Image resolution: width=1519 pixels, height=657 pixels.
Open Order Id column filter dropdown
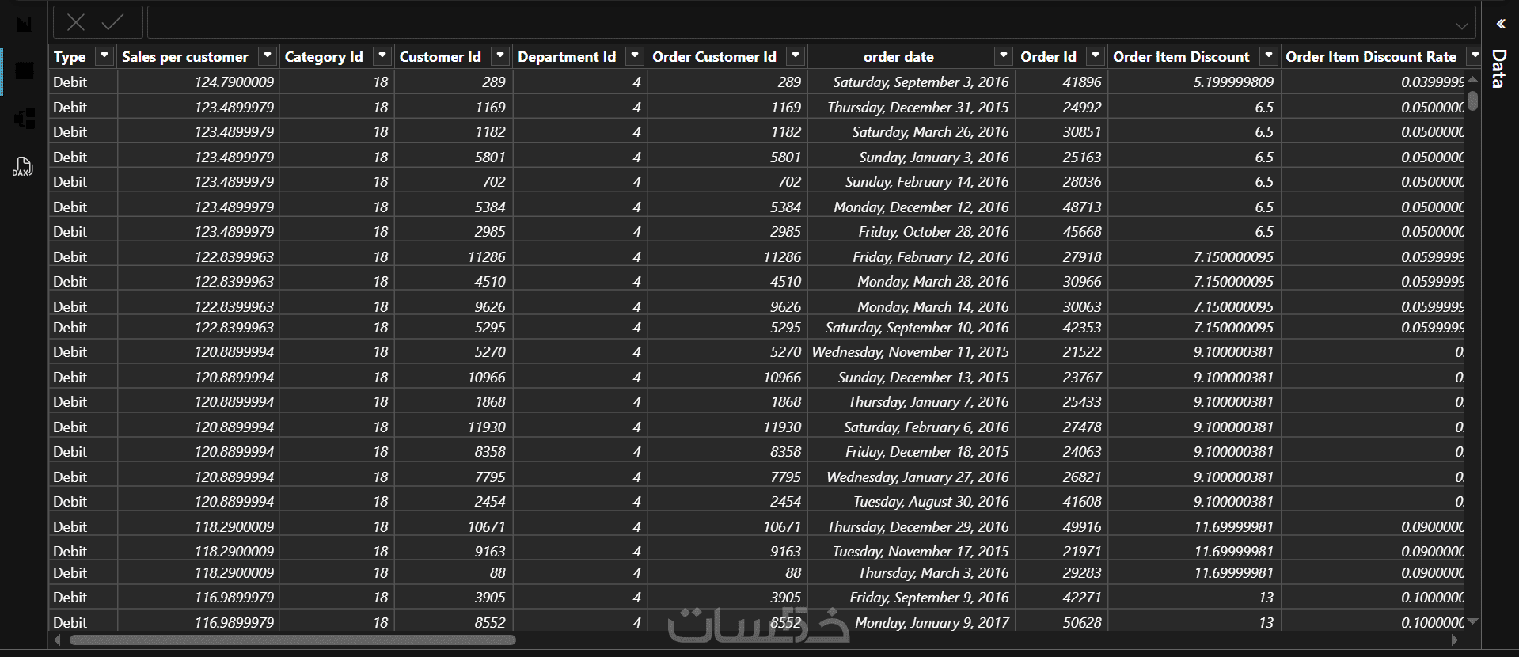click(1096, 56)
